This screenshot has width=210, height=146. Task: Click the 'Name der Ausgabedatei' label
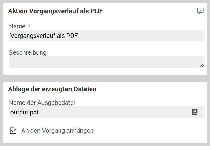pos(42,103)
